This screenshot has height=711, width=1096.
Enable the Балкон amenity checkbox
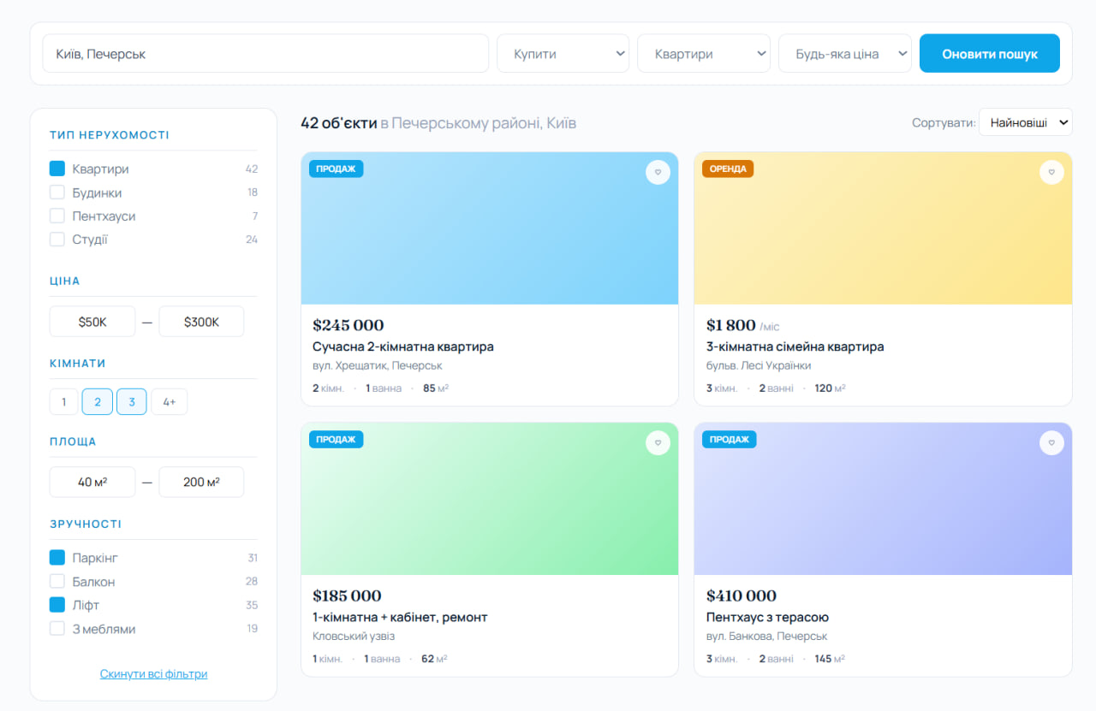pyautogui.click(x=57, y=582)
